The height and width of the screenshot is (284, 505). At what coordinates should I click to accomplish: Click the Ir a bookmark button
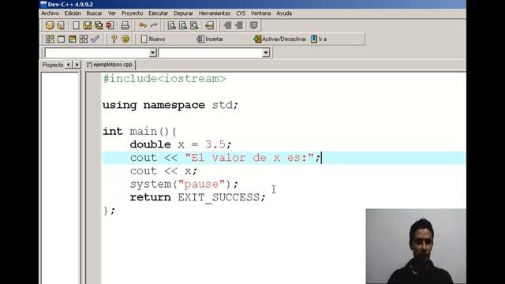[x=319, y=39]
